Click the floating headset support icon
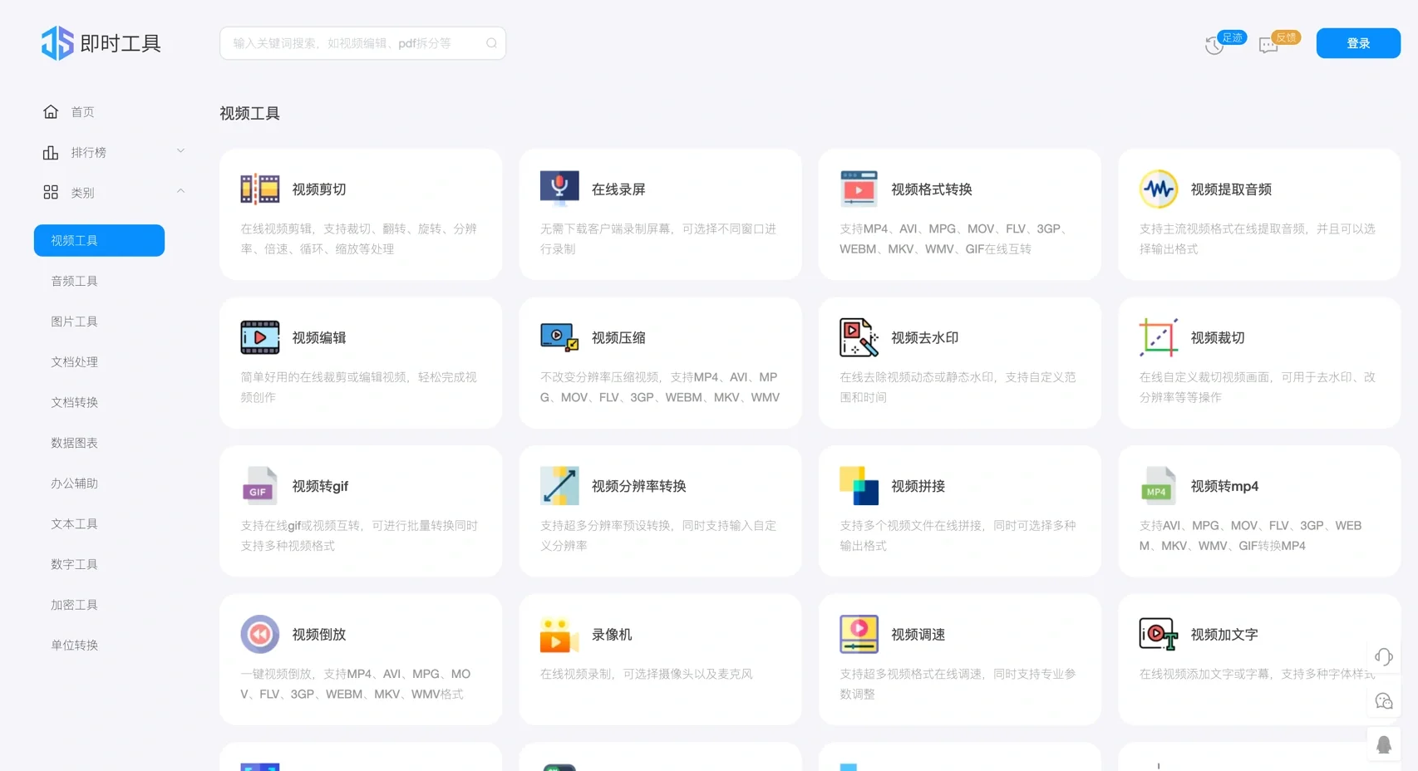Image resolution: width=1418 pixels, height=771 pixels. click(x=1383, y=656)
